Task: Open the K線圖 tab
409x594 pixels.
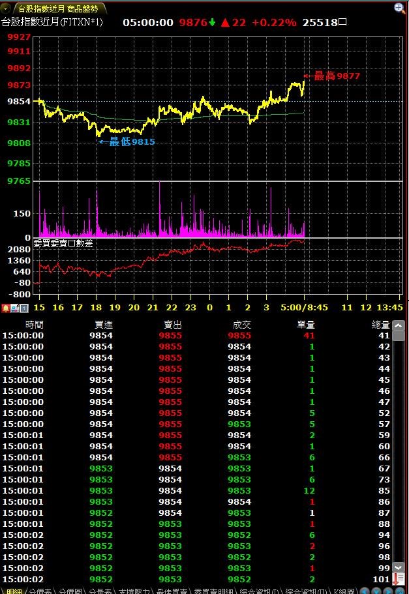Action: (x=343, y=591)
